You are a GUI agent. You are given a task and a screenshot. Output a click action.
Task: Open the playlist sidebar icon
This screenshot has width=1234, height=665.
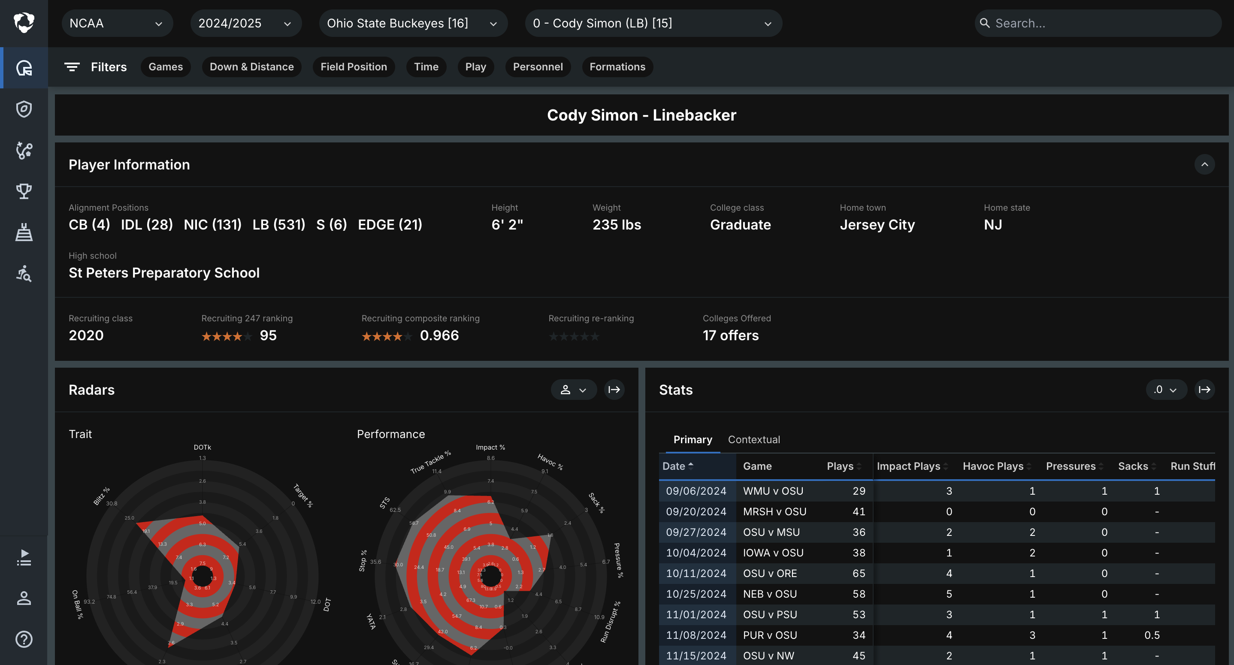click(24, 558)
